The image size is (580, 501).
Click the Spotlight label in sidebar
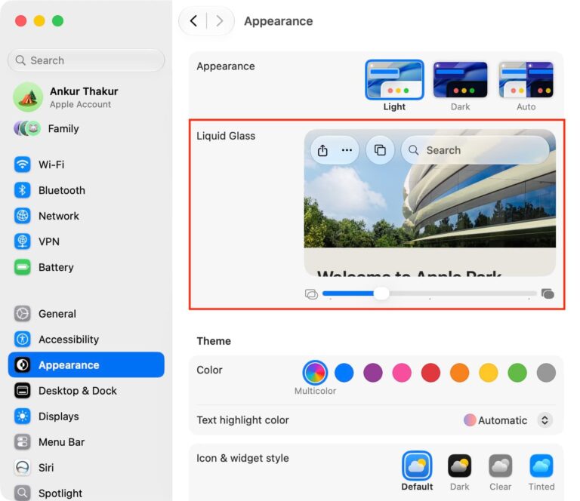(x=60, y=493)
